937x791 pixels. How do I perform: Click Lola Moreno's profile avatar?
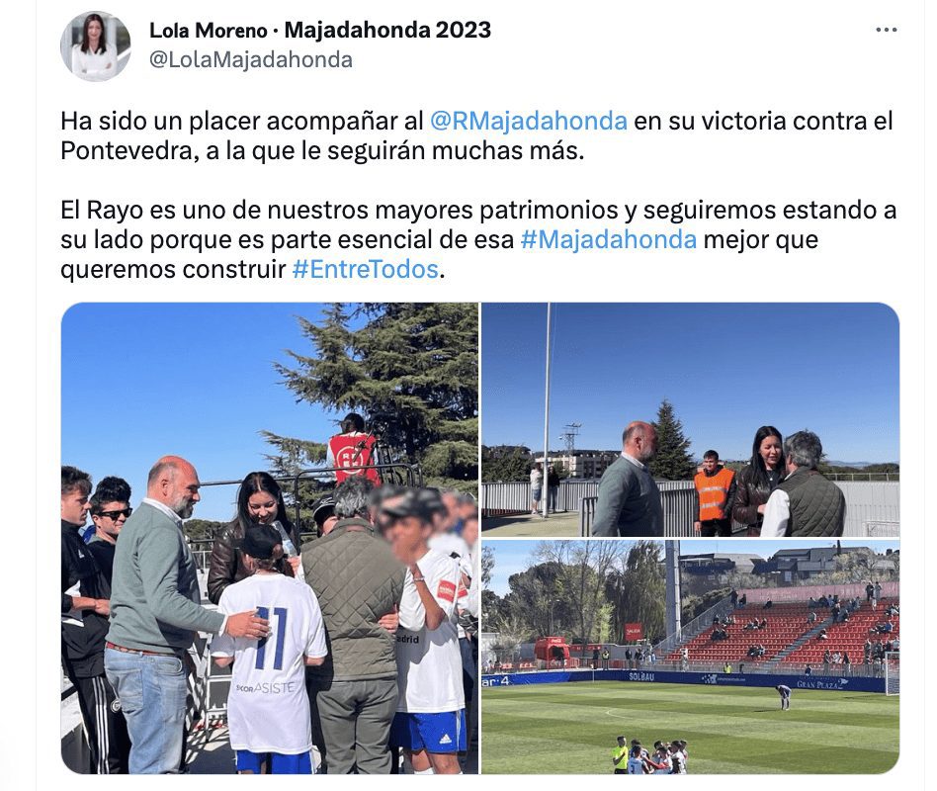click(x=96, y=46)
